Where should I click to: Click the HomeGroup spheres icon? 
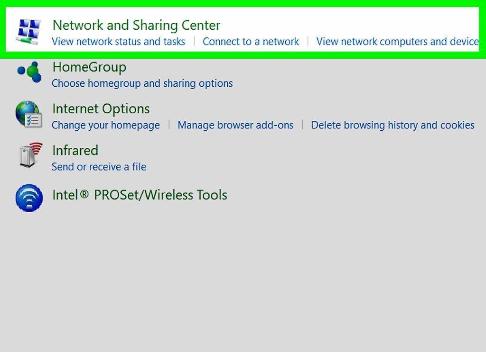tap(29, 72)
